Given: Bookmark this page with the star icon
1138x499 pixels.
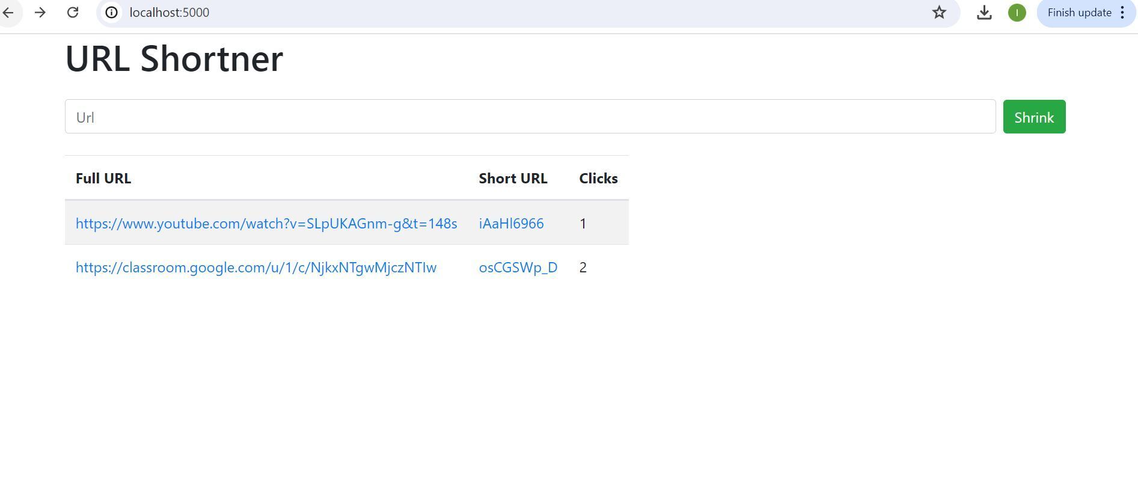Looking at the screenshot, I should (x=939, y=13).
